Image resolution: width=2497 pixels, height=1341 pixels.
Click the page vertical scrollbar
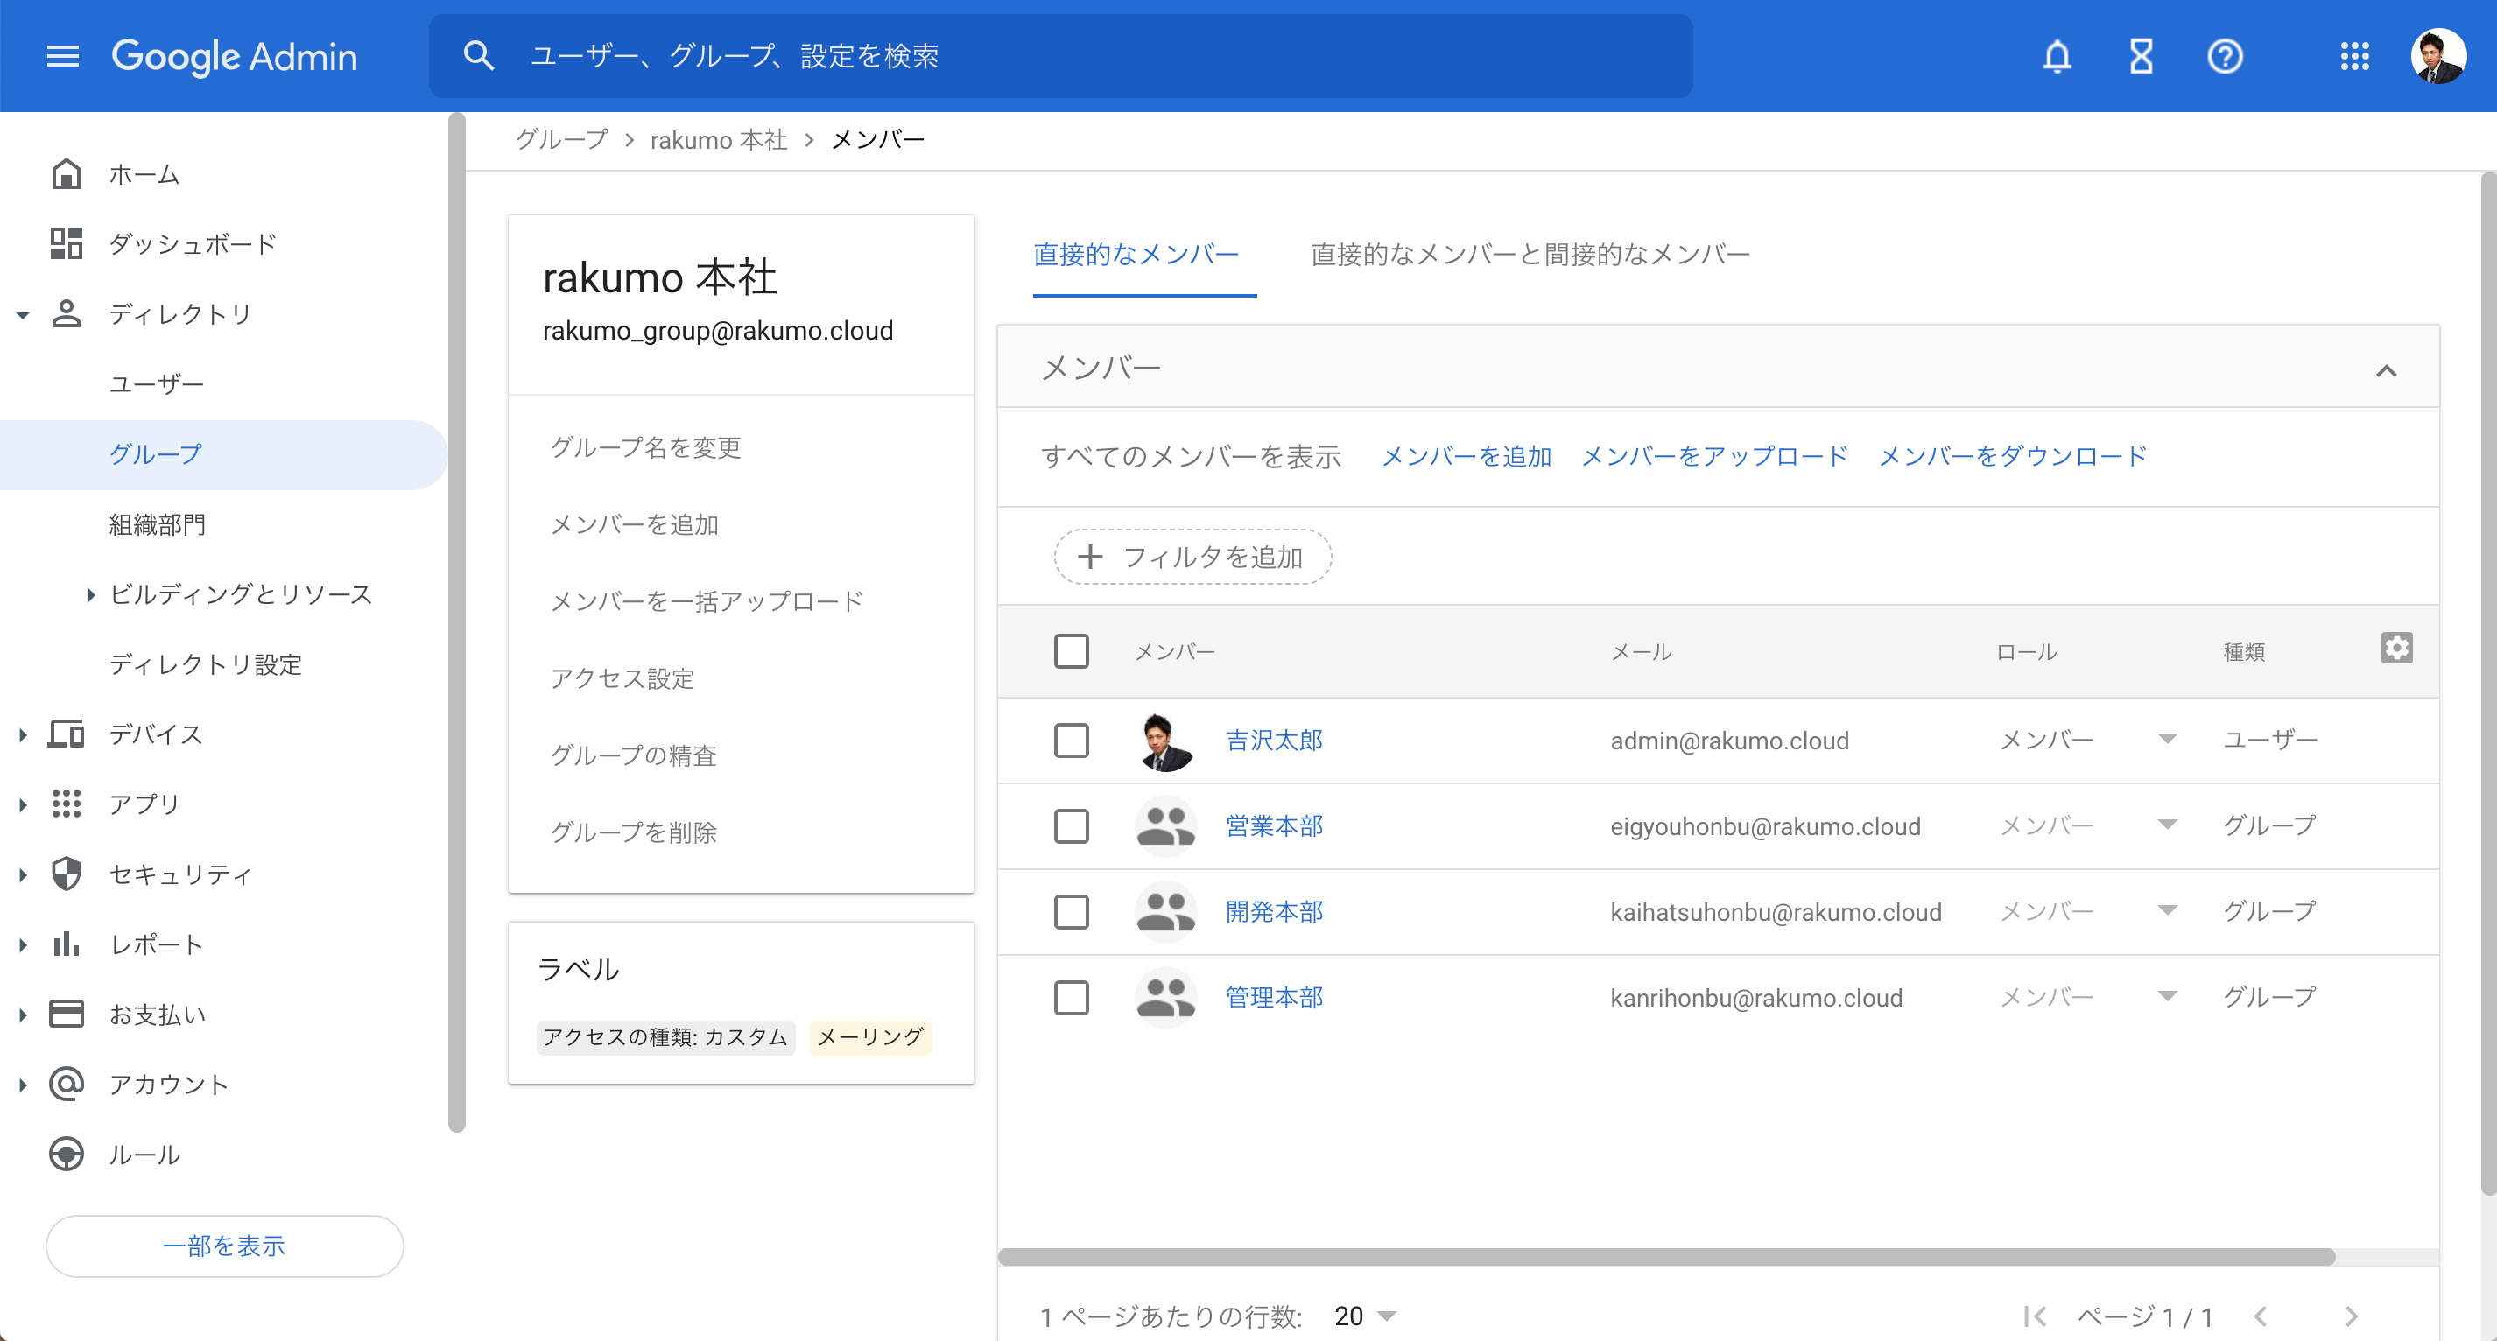click(x=2488, y=683)
